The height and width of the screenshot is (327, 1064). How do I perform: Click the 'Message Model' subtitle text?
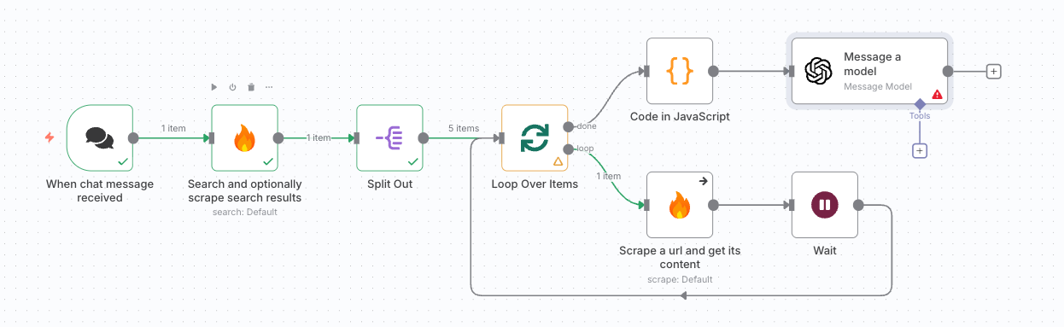click(x=878, y=86)
